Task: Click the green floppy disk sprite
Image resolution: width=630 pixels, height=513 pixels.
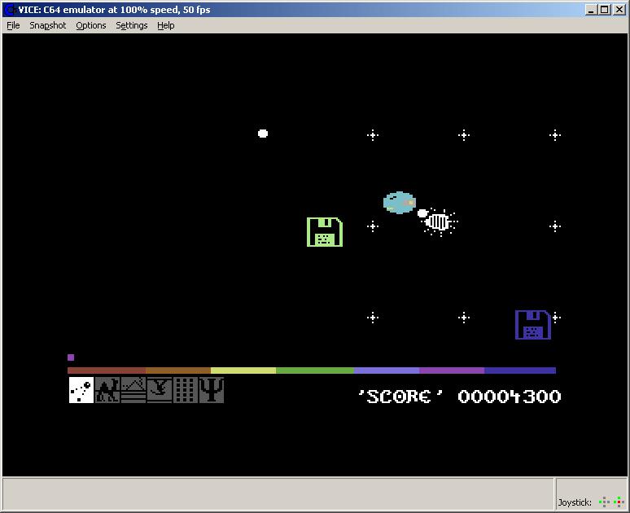Action: point(325,232)
